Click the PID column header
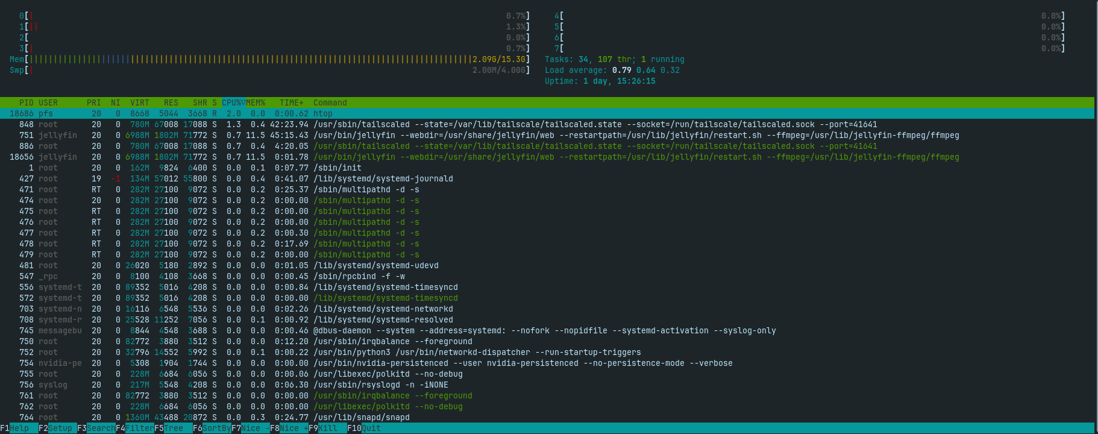The width and height of the screenshot is (1098, 434). (26, 102)
